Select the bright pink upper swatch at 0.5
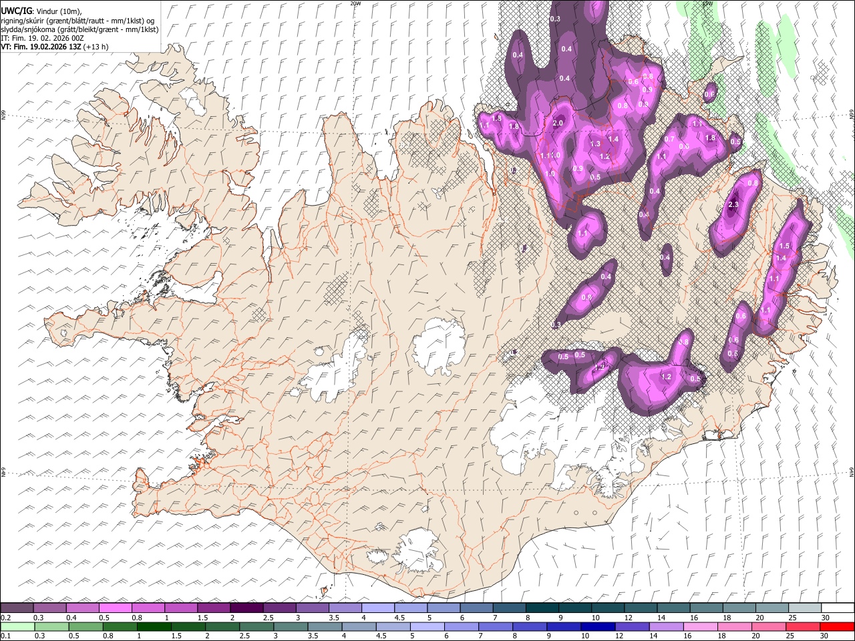 pyautogui.click(x=116, y=608)
